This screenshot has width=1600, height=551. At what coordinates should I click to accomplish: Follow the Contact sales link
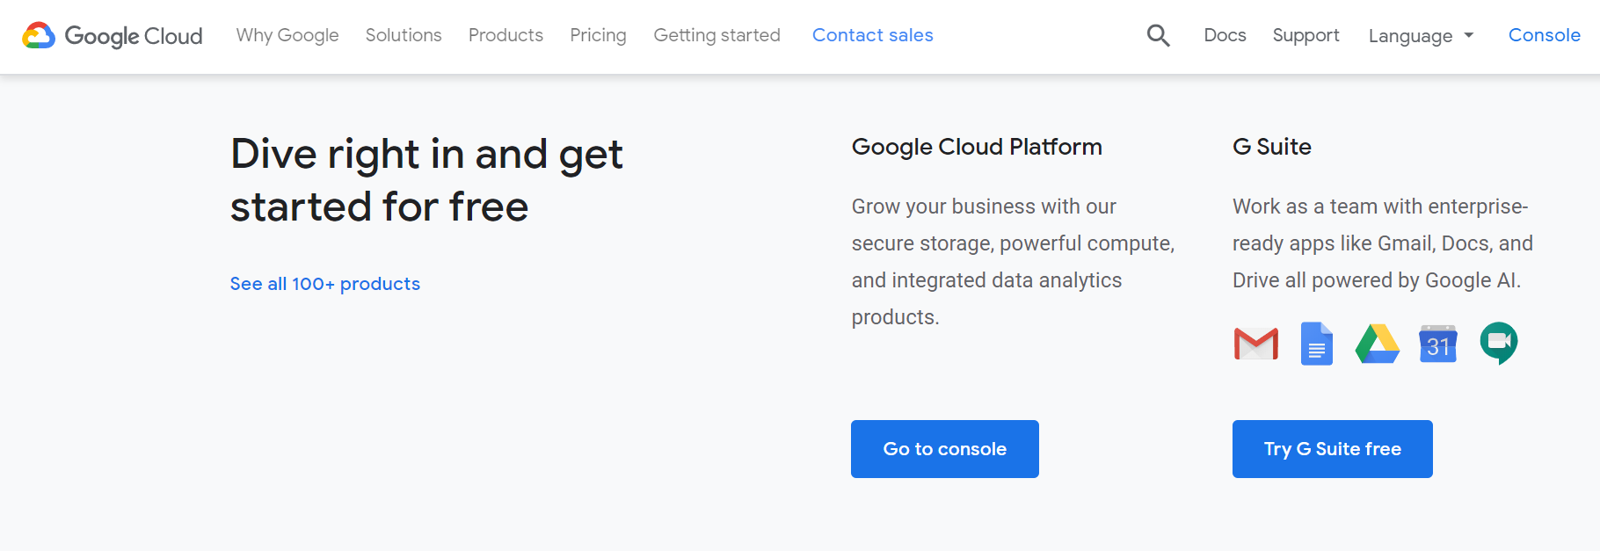point(873,35)
